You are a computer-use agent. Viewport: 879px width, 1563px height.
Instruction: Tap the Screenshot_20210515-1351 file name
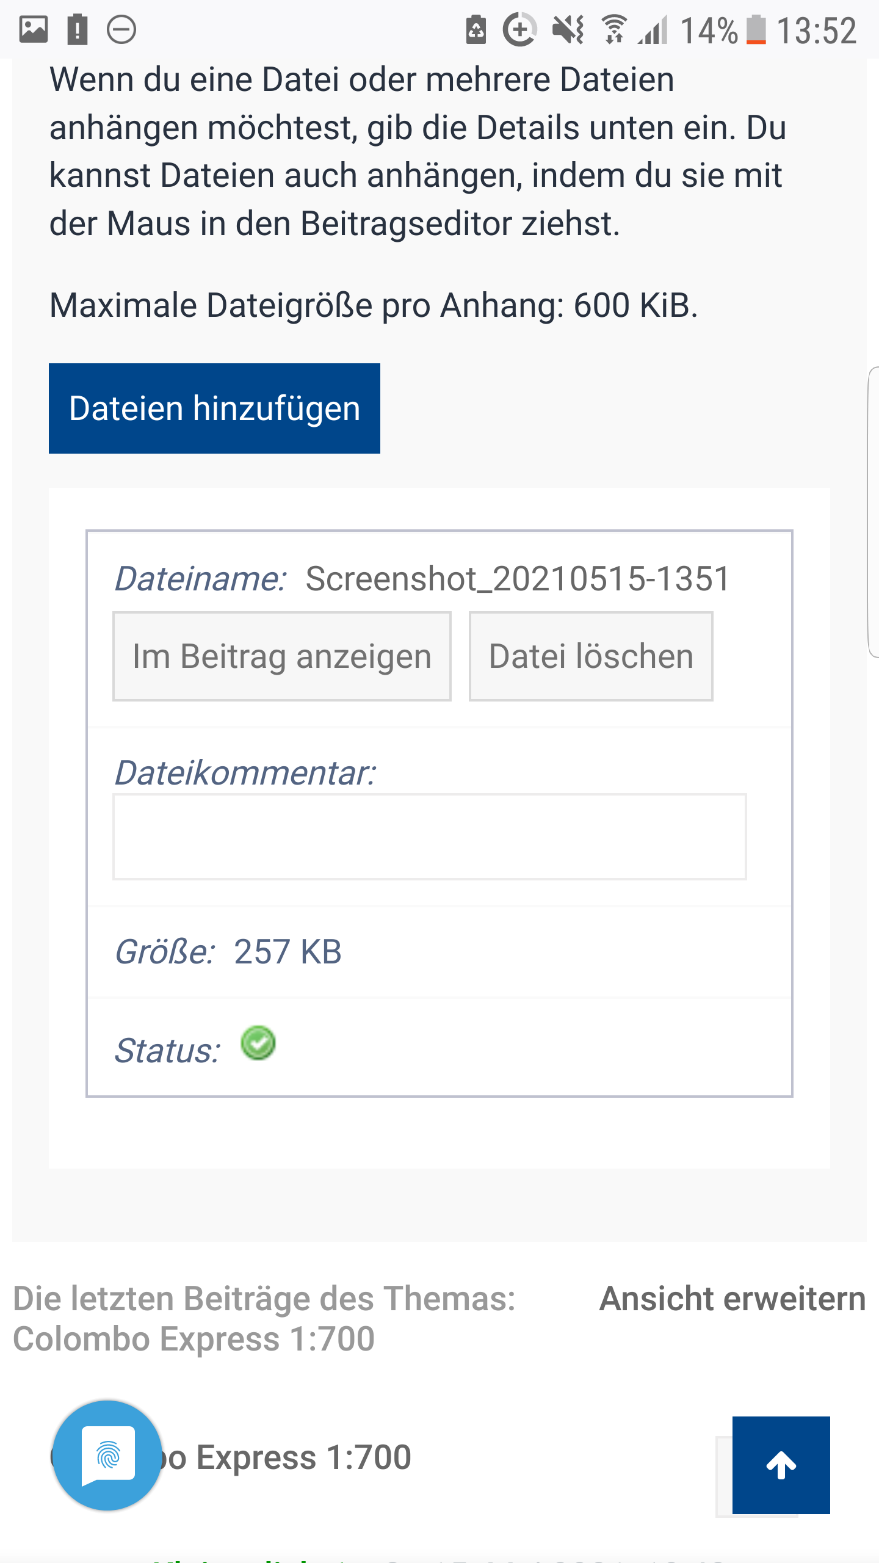(x=518, y=578)
